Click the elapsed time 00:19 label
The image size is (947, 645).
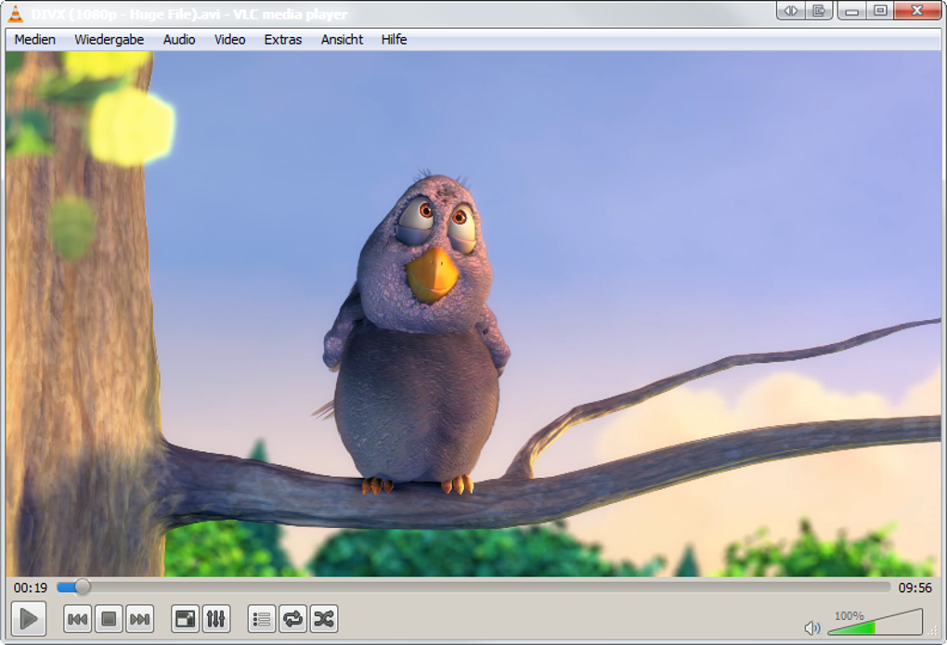(31, 587)
